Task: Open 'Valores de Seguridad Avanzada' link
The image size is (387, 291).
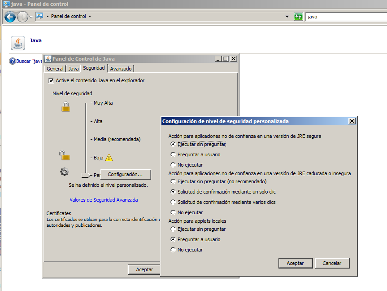Action: point(104,200)
